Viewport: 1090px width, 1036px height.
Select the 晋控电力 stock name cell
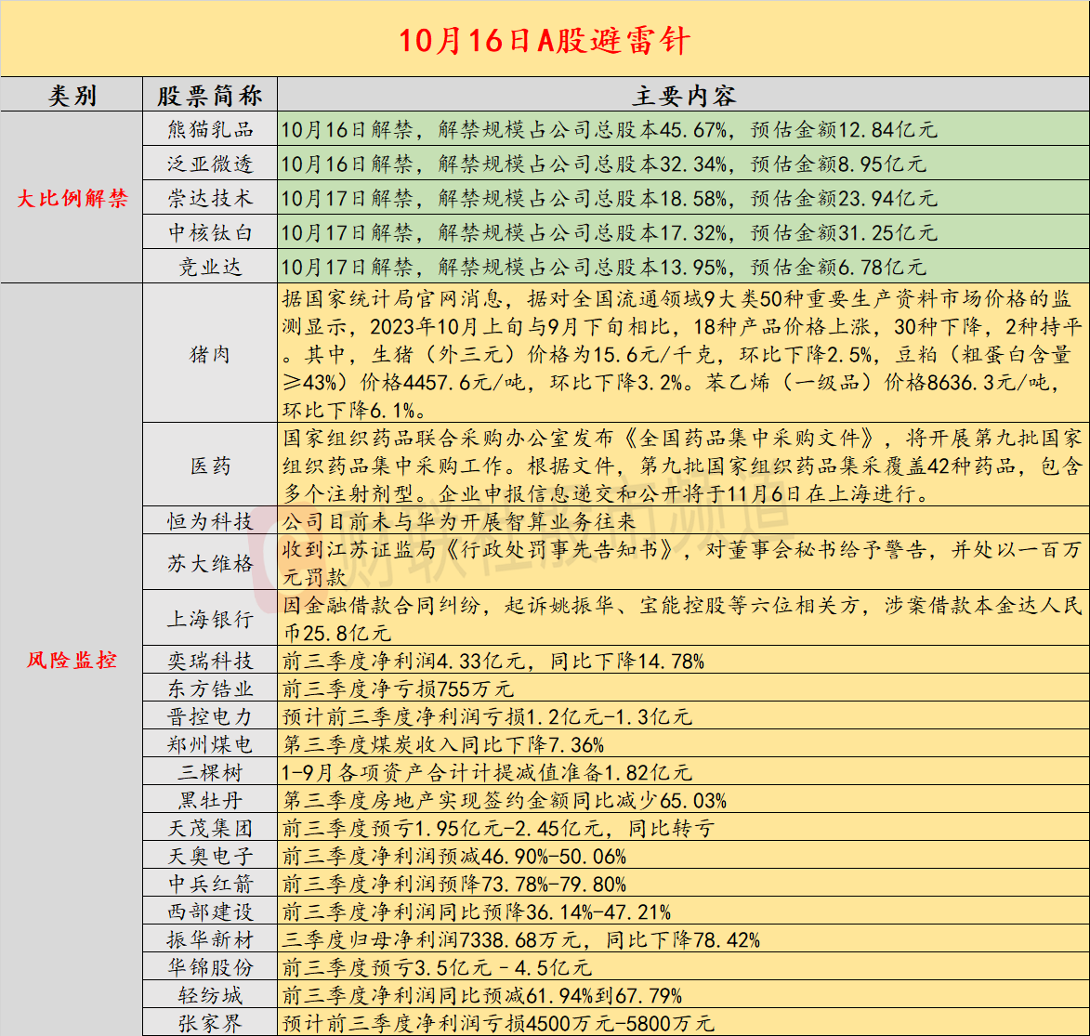pyautogui.click(x=210, y=716)
